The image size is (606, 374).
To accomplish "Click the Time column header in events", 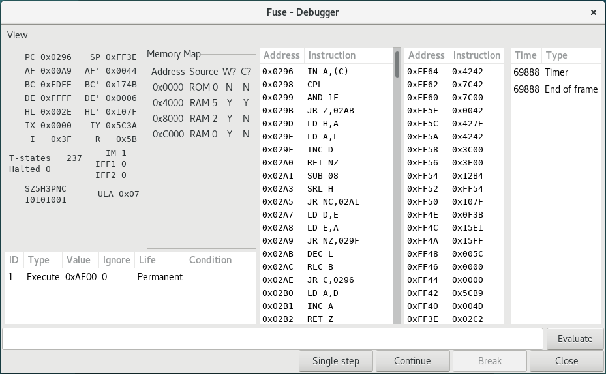I will (x=526, y=55).
